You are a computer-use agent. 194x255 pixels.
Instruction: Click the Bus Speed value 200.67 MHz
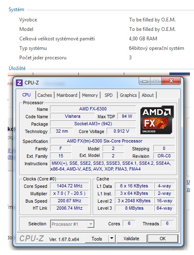pos(69,201)
